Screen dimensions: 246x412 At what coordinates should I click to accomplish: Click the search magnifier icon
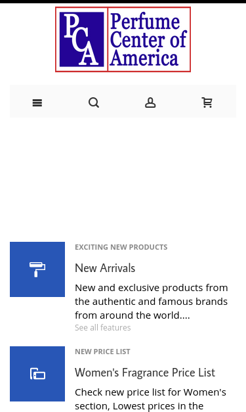[94, 103]
